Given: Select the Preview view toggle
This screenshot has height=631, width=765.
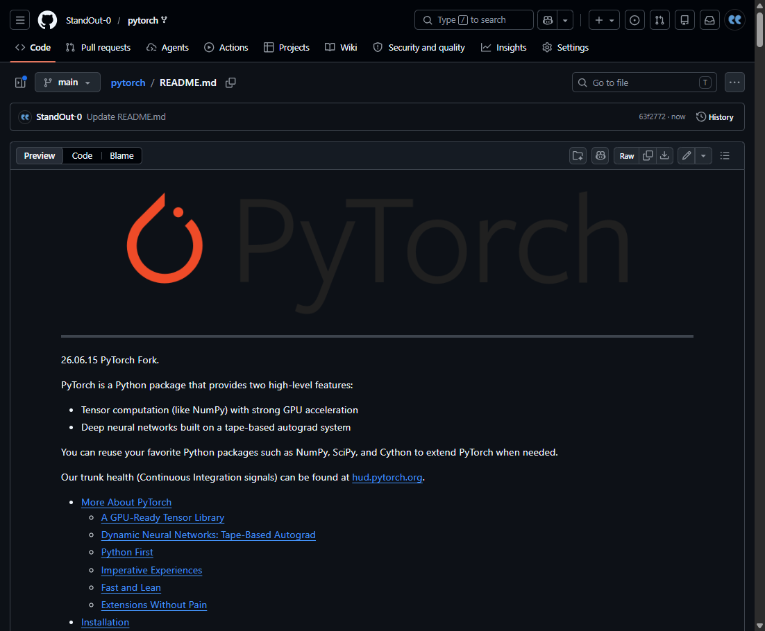Looking at the screenshot, I should (x=40, y=155).
